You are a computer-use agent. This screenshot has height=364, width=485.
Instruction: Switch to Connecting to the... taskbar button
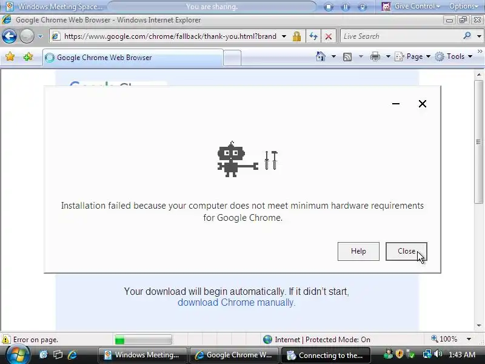pyautogui.click(x=326, y=355)
